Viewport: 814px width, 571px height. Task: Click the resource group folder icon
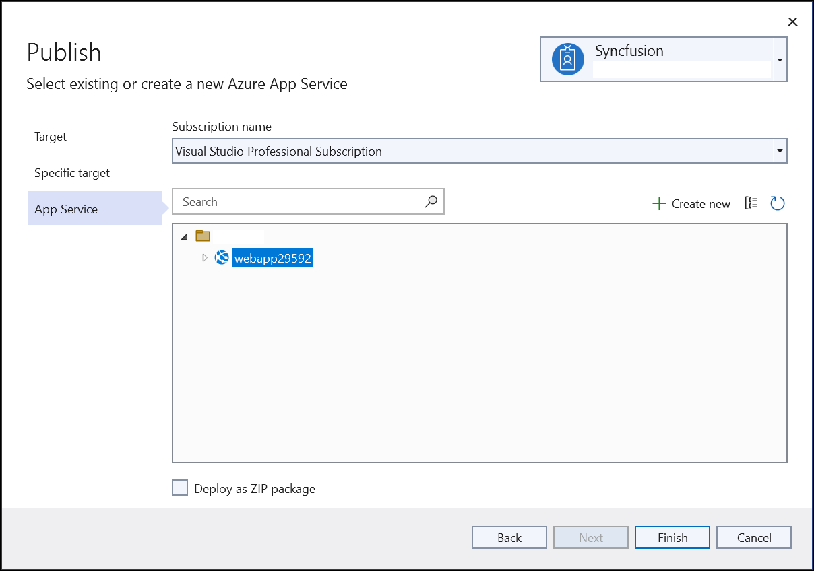coord(203,236)
